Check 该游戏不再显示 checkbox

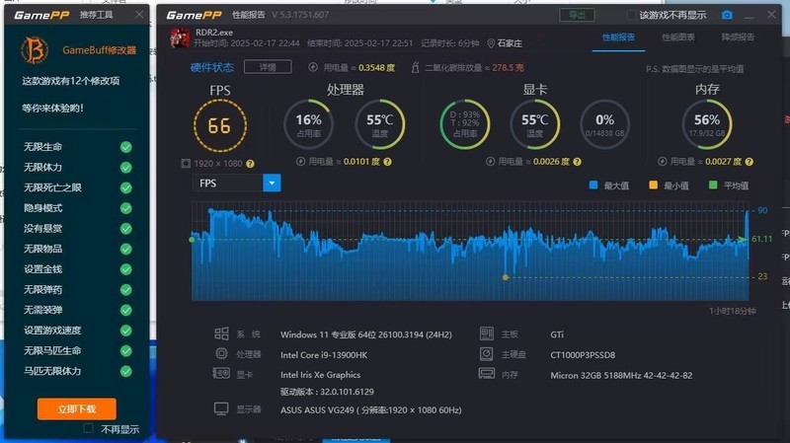[631, 15]
